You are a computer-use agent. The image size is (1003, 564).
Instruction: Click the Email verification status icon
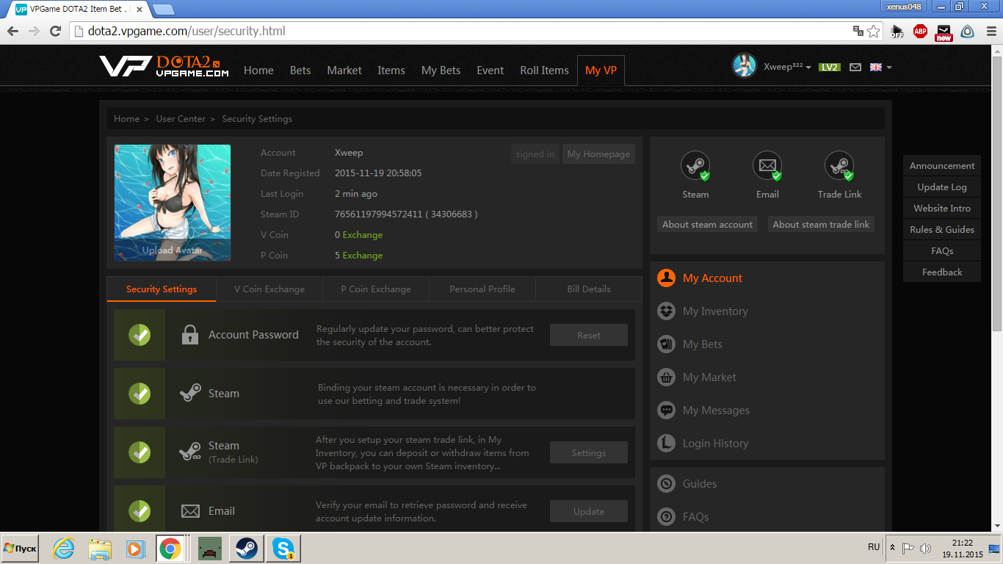[x=767, y=166]
